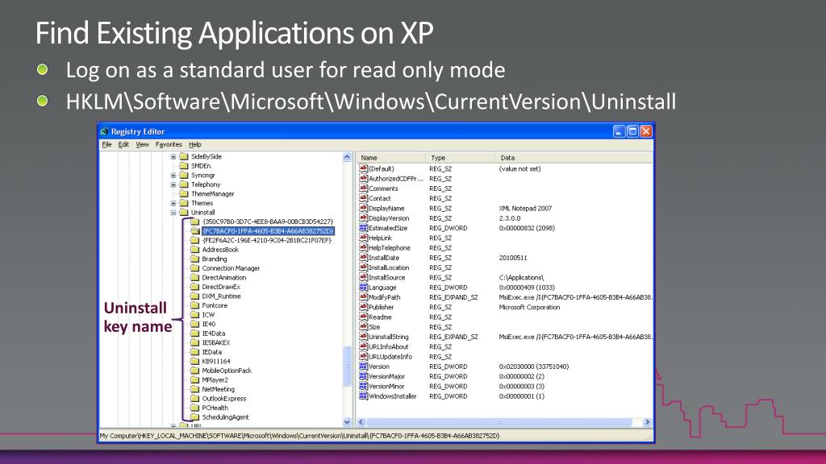Maximize the Registry Editor window
The width and height of the screenshot is (826, 464).
[x=632, y=131]
